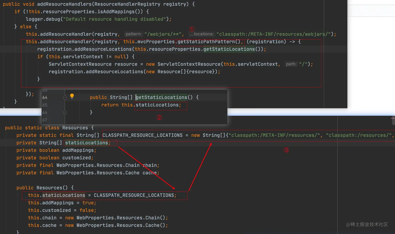The width and height of the screenshot is (395, 234).
Task: Click the cache field declaration
Action: 150,173
